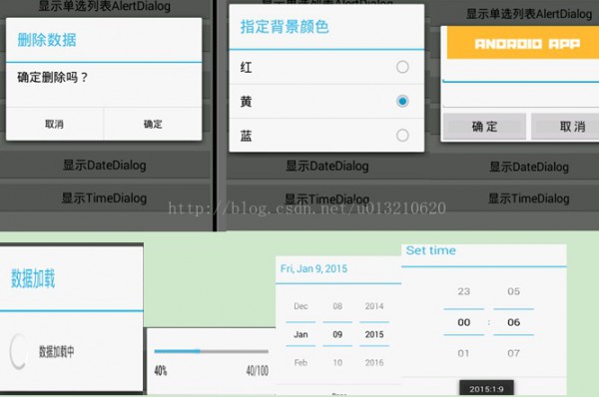Image resolution: width=599 pixels, height=397 pixels.
Task: Select the 黄 radio button
Action: coord(402,101)
